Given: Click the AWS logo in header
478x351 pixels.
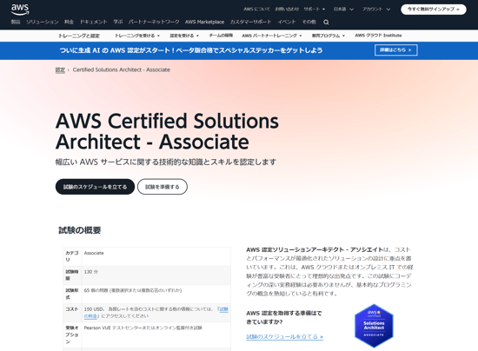Looking at the screenshot, I should click(x=20, y=10).
